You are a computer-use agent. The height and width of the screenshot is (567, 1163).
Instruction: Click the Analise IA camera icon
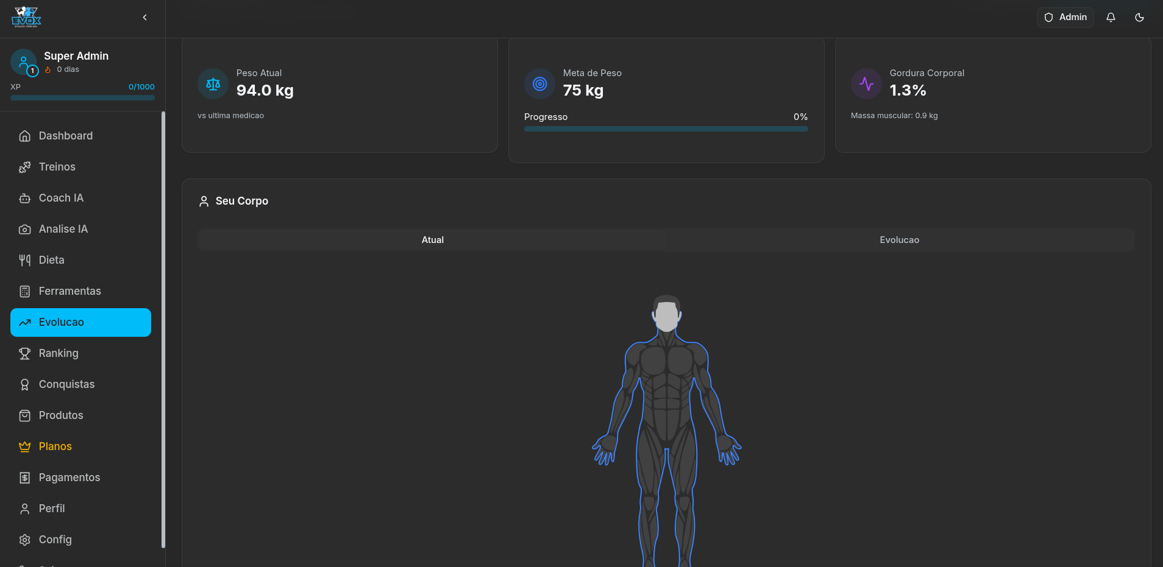(x=25, y=229)
